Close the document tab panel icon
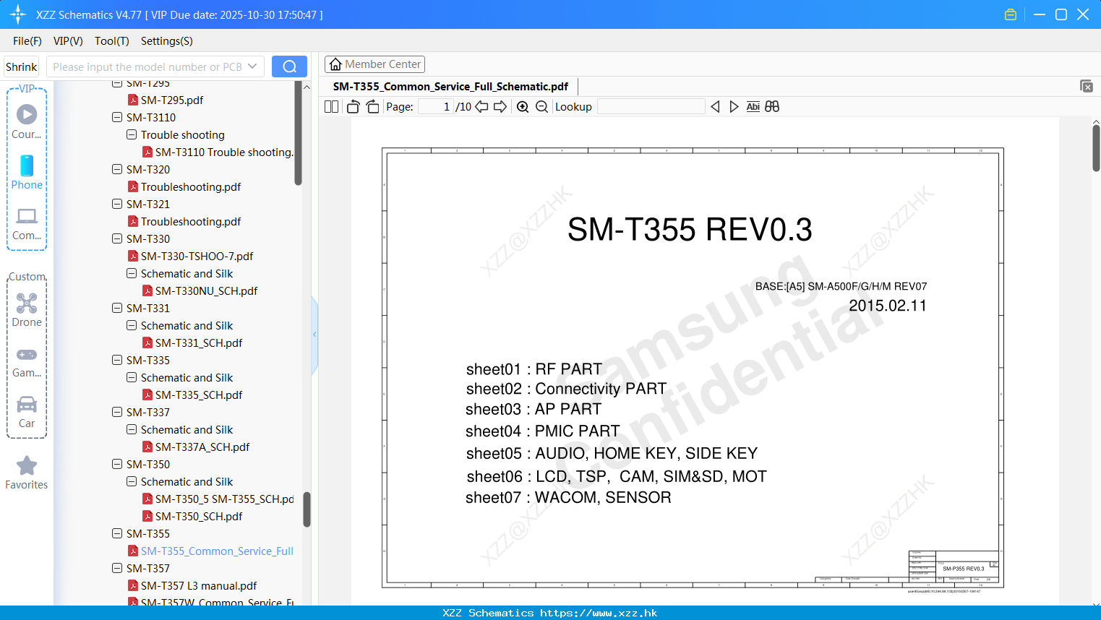Viewport: 1101px width, 620px height. tap(1086, 86)
